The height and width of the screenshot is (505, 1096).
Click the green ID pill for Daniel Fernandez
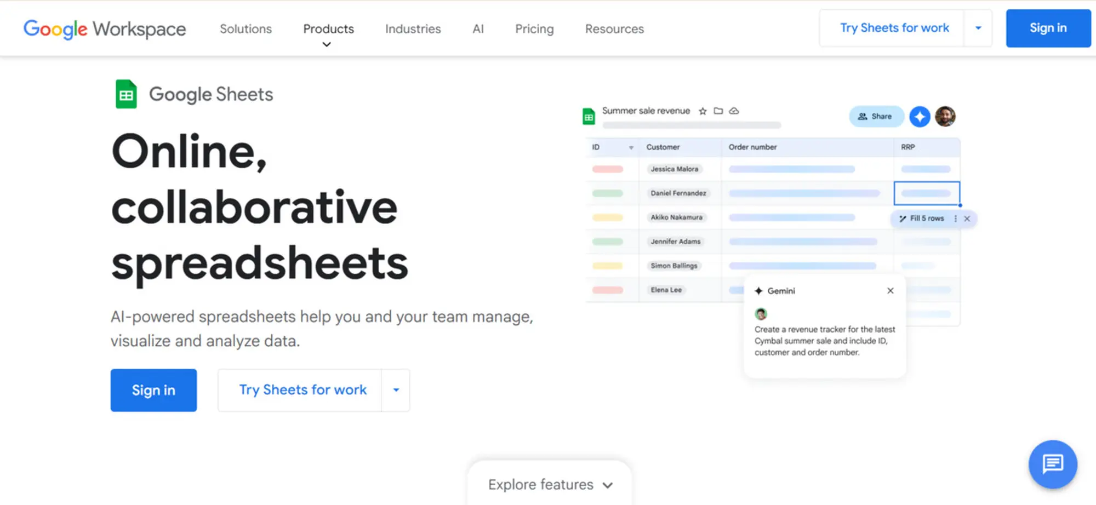pyautogui.click(x=607, y=193)
